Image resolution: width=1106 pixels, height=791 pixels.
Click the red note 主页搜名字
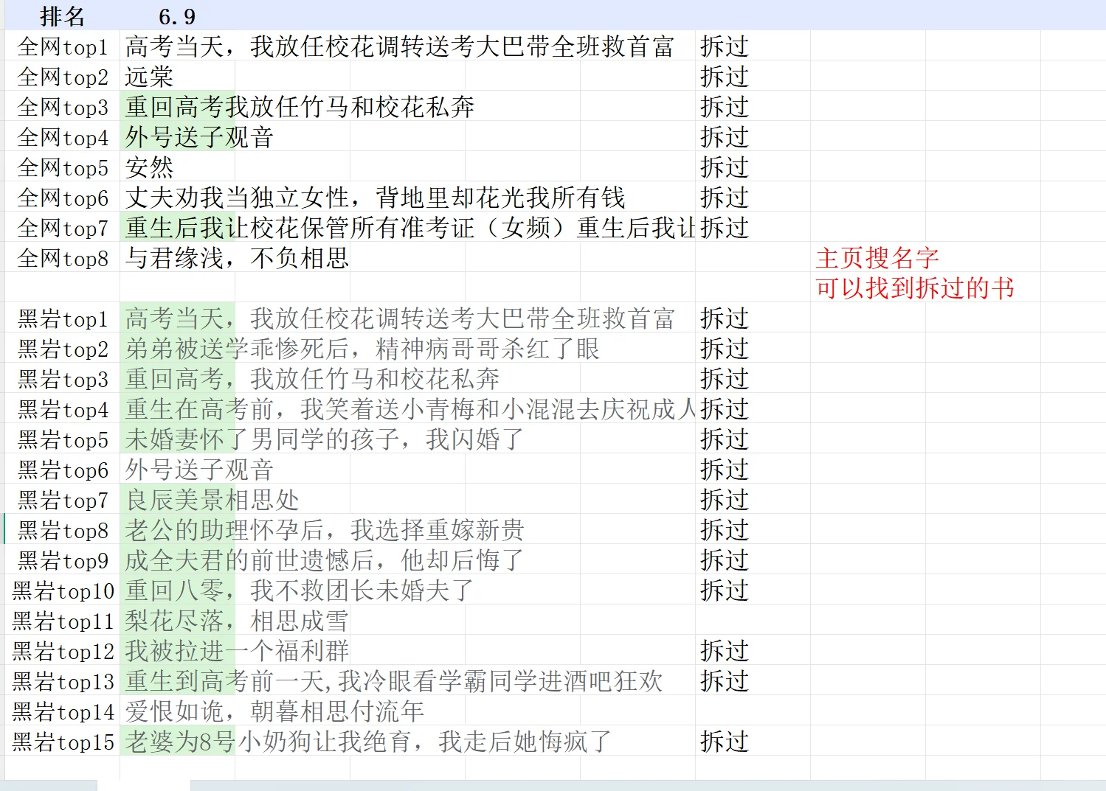[x=877, y=258]
